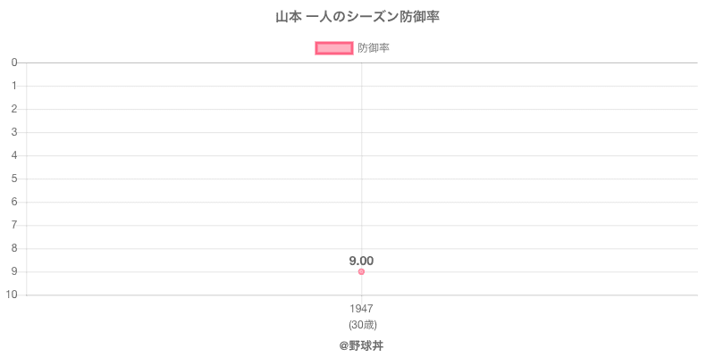Click the (30歳) age label
715x357 pixels.
pyautogui.click(x=361, y=324)
